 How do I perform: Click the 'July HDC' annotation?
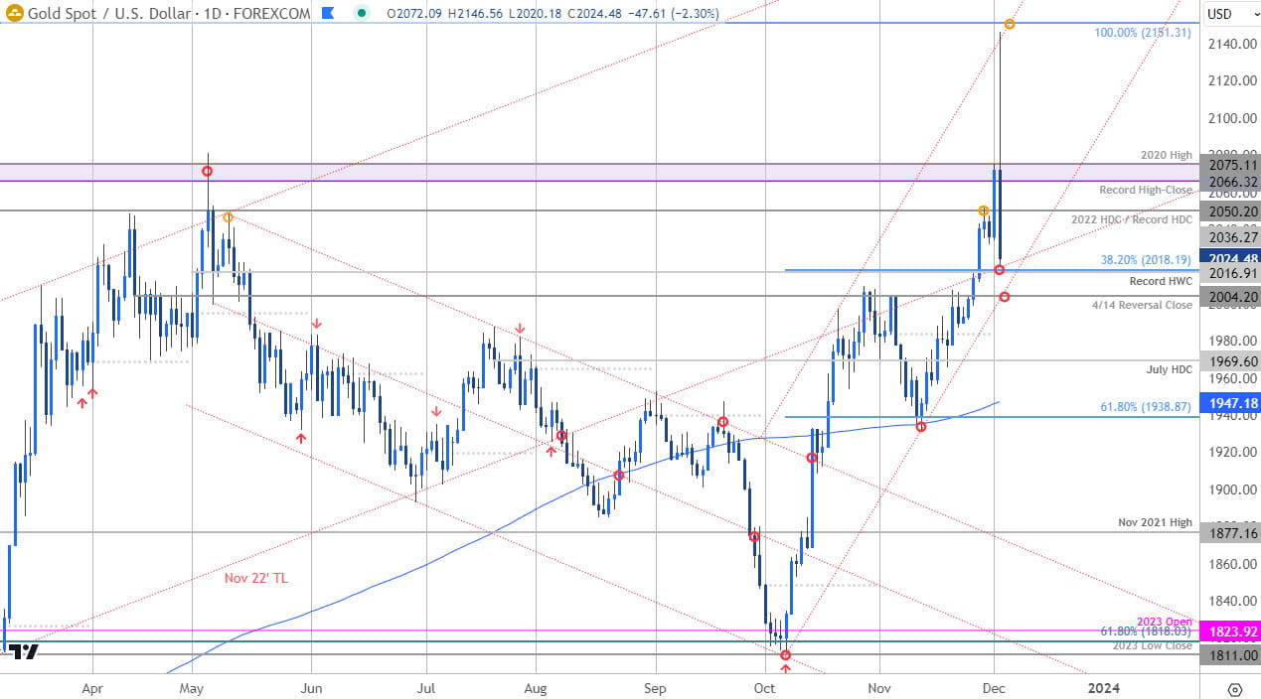click(x=1169, y=369)
